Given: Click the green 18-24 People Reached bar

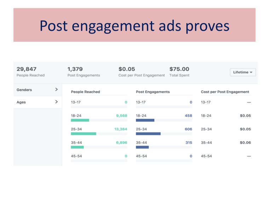Looking at the screenshot, I should 80,120.
